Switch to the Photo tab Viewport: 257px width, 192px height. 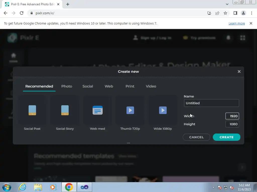[67, 86]
